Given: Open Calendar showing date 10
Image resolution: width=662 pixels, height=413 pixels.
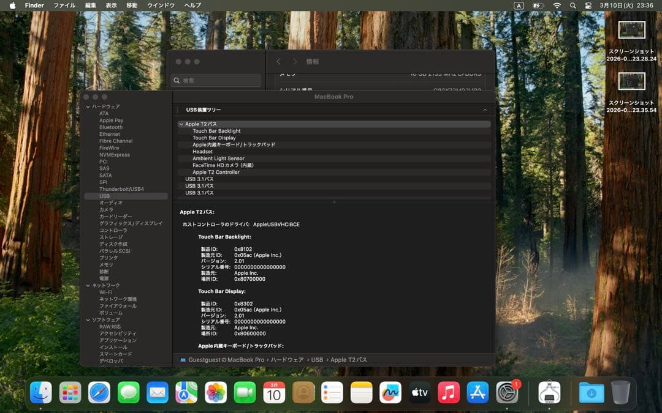Looking at the screenshot, I should [x=274, y=392].
